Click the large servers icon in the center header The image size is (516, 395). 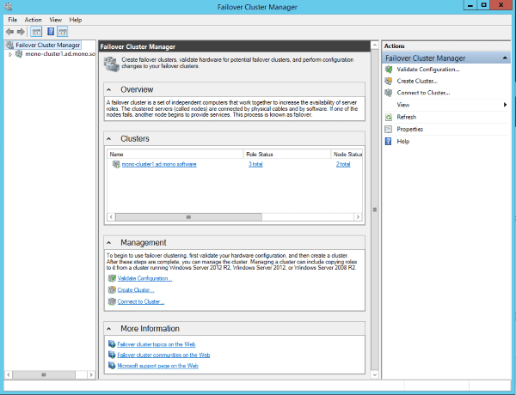click(x=111, y=64)
